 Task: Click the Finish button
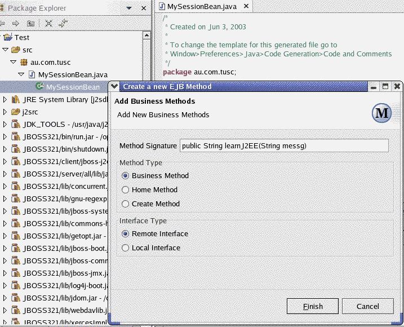click(x=313, y=306)
